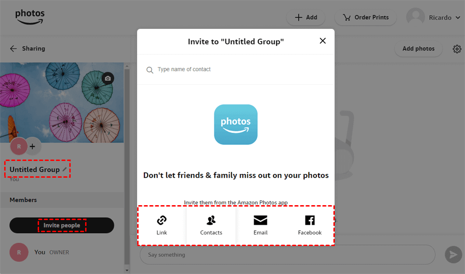Open Order Prints
Viewport: 465px width, 274px height.
(365, 18)
